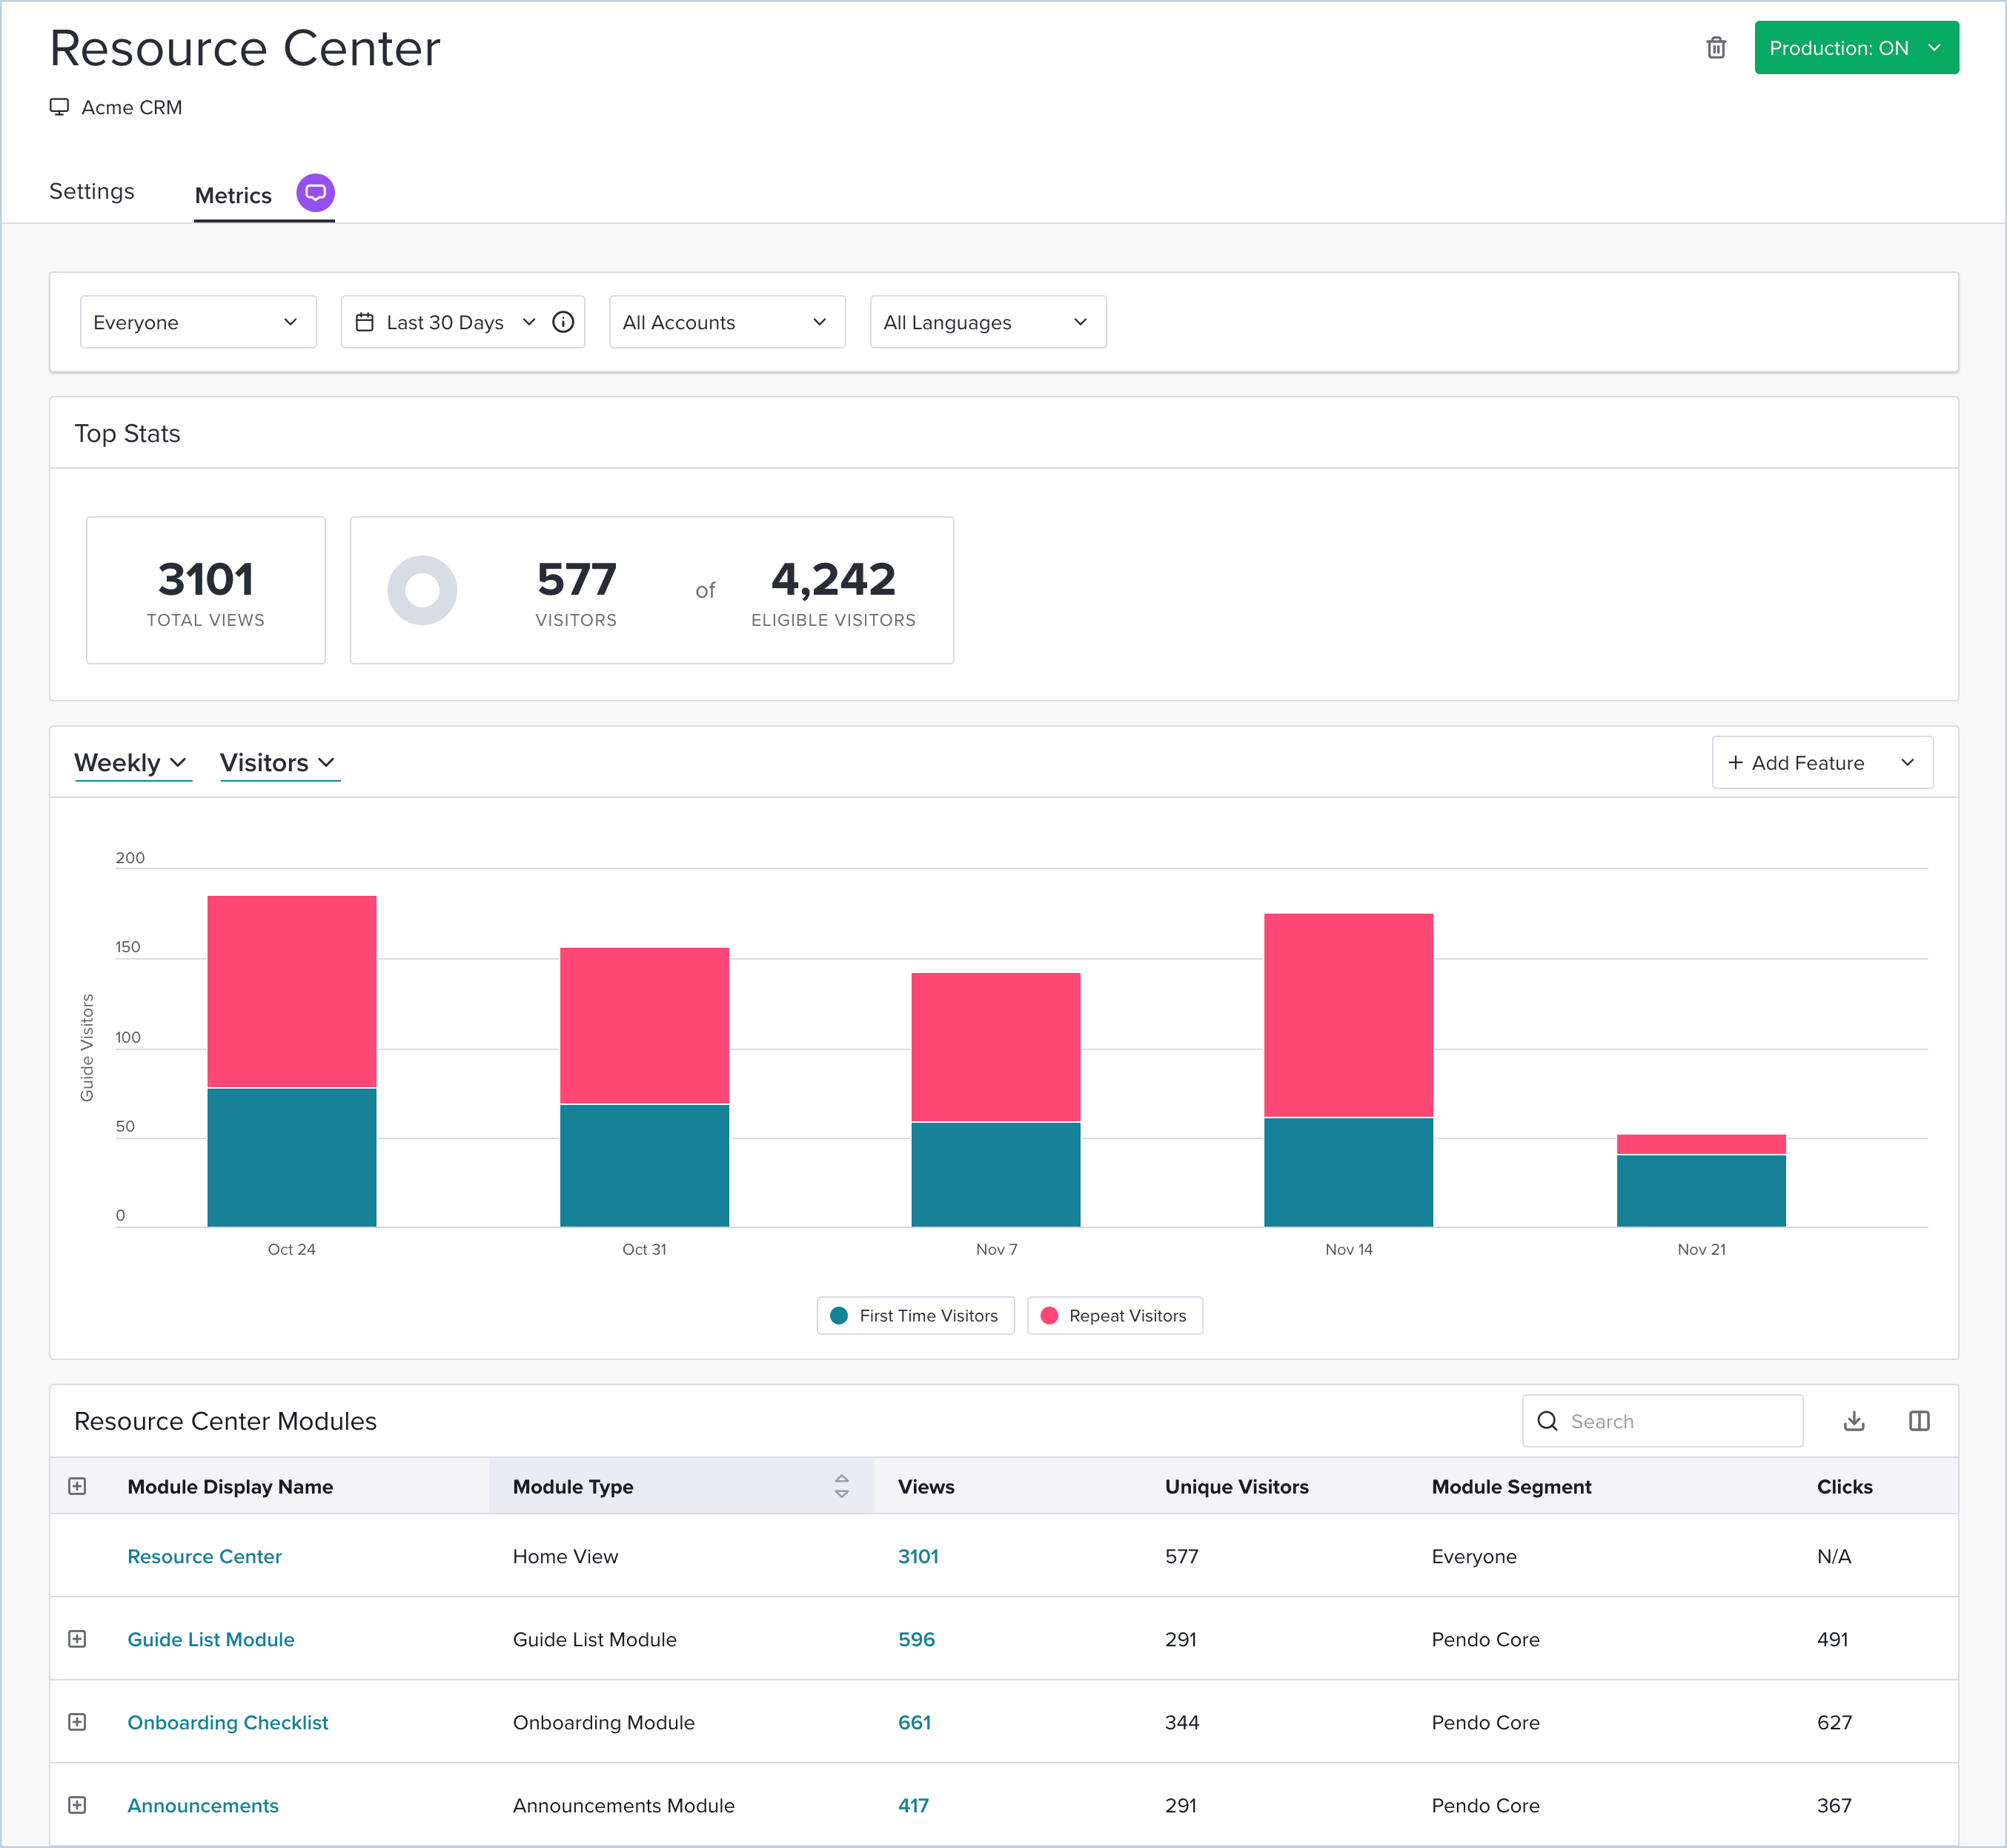Image resolution: width=2007 pixels, height=1848 pixels.
Task: Open the Weekly interval dropdown
Action: 133,762
